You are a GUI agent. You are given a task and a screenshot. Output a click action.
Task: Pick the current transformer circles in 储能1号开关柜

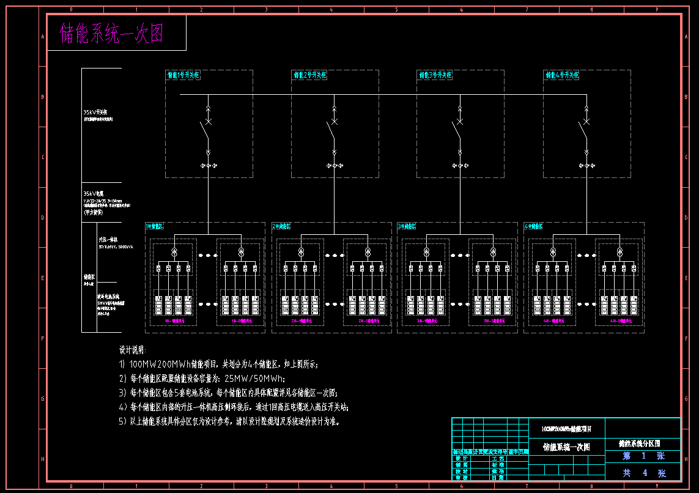tap(208, 166)
